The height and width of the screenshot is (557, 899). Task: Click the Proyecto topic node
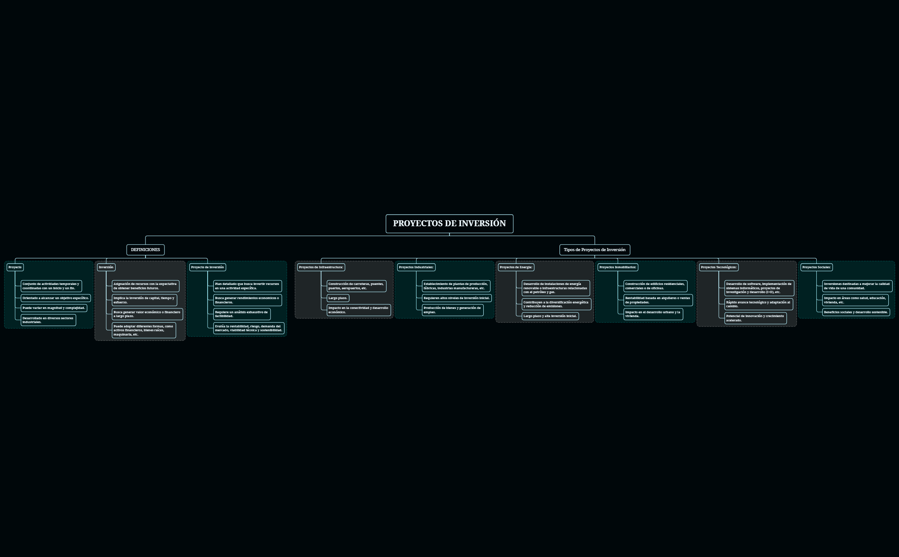pyautogui.click(x=15, y=267)
